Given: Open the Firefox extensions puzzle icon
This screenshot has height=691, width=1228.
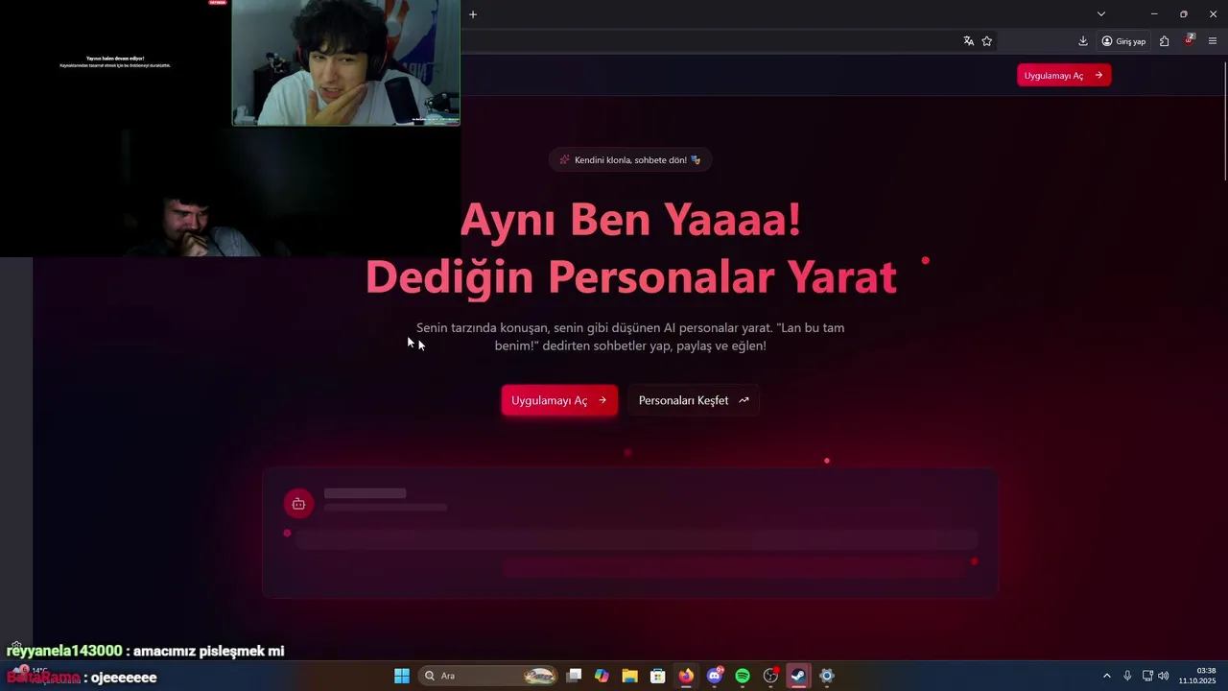Looking at the screenshot, I should (1164, 41).
